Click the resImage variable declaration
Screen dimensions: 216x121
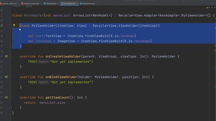point(44,41)
